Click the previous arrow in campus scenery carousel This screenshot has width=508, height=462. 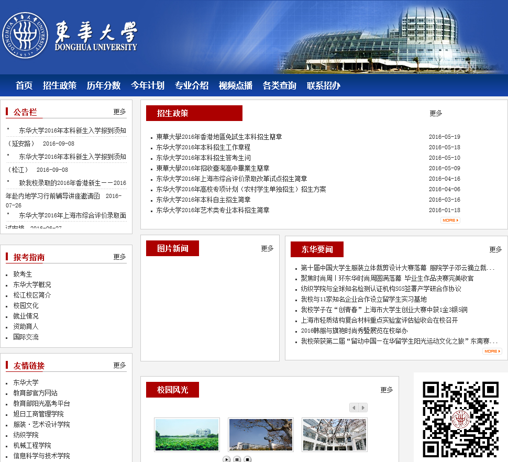click(354, 408)
